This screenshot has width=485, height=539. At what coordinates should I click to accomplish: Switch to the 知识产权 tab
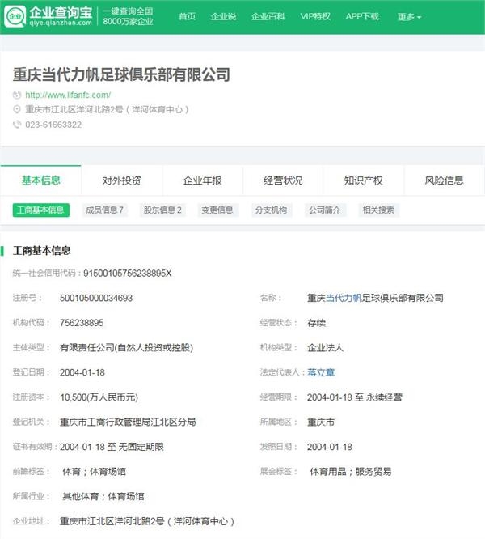pos(364,180)
